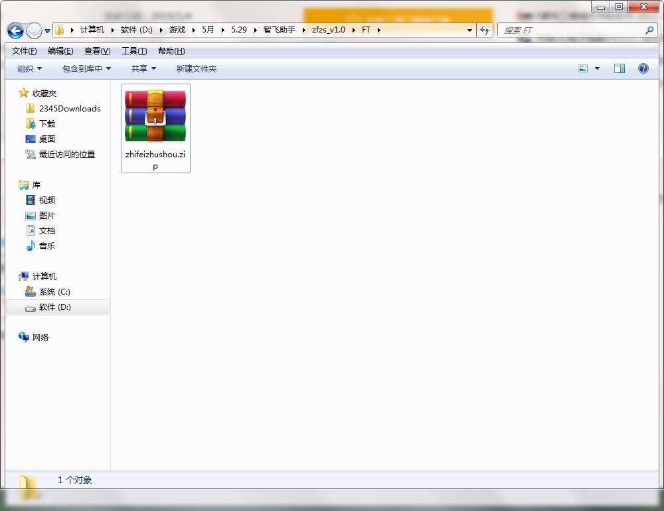Open the 共享 dropdown
664x511 pixels.
click(x=143, y=68)
